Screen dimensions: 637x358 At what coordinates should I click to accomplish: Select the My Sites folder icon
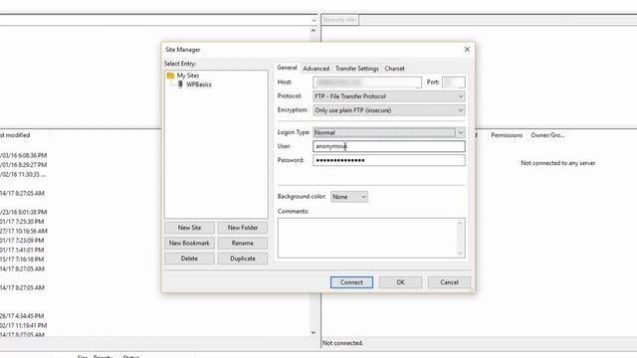coord(170,76)
